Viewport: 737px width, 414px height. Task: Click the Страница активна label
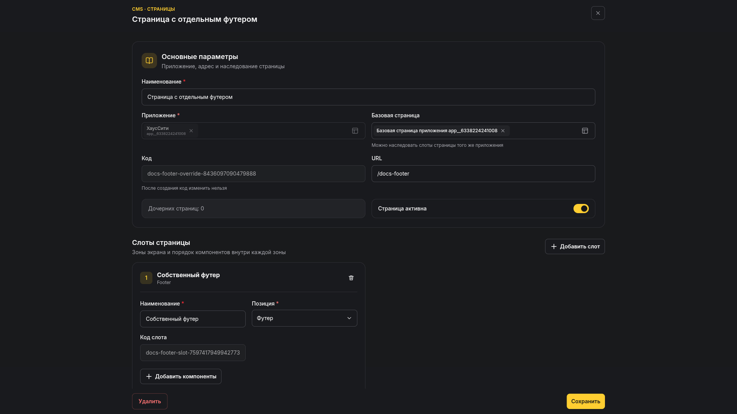pos(402,209)
